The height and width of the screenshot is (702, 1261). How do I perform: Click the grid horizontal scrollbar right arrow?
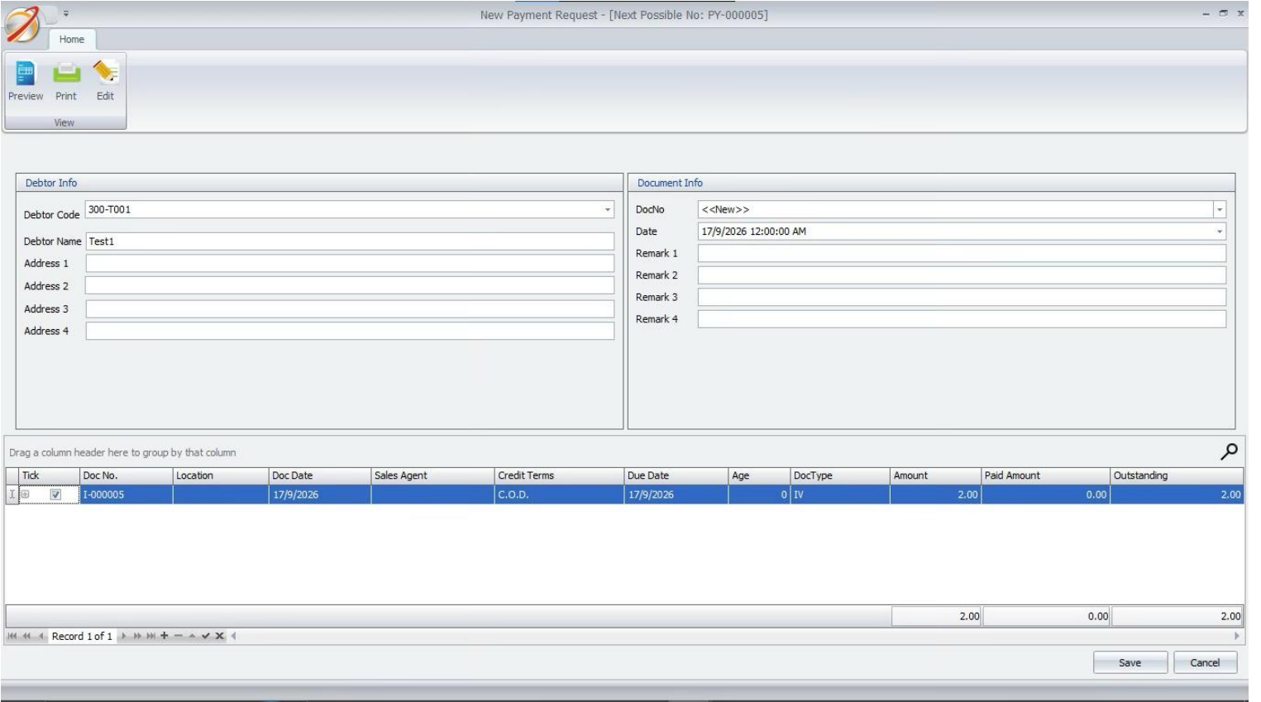[1237, 636]
